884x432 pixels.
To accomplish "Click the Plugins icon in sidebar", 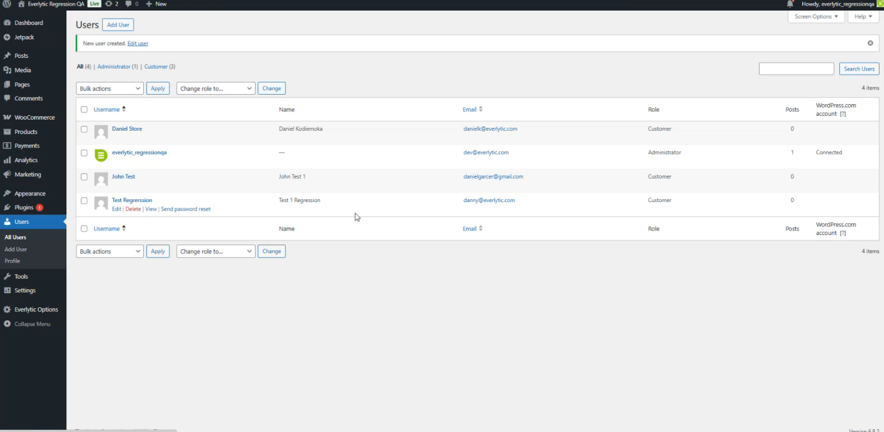I will click(x=7, y=208).
